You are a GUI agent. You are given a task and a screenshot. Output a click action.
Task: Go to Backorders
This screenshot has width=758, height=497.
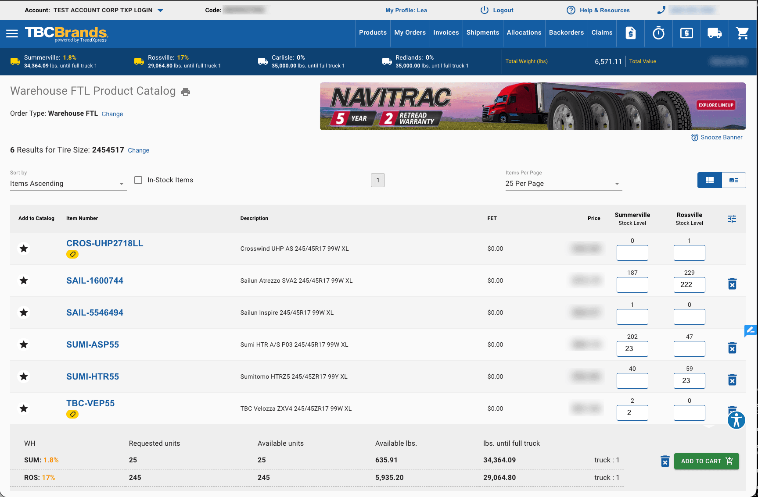pyautogui.click(x=566, y=33)
